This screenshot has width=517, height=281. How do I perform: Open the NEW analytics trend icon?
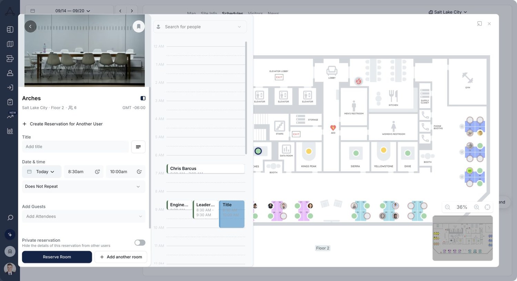pyautogui.click(x=10, y=116)
